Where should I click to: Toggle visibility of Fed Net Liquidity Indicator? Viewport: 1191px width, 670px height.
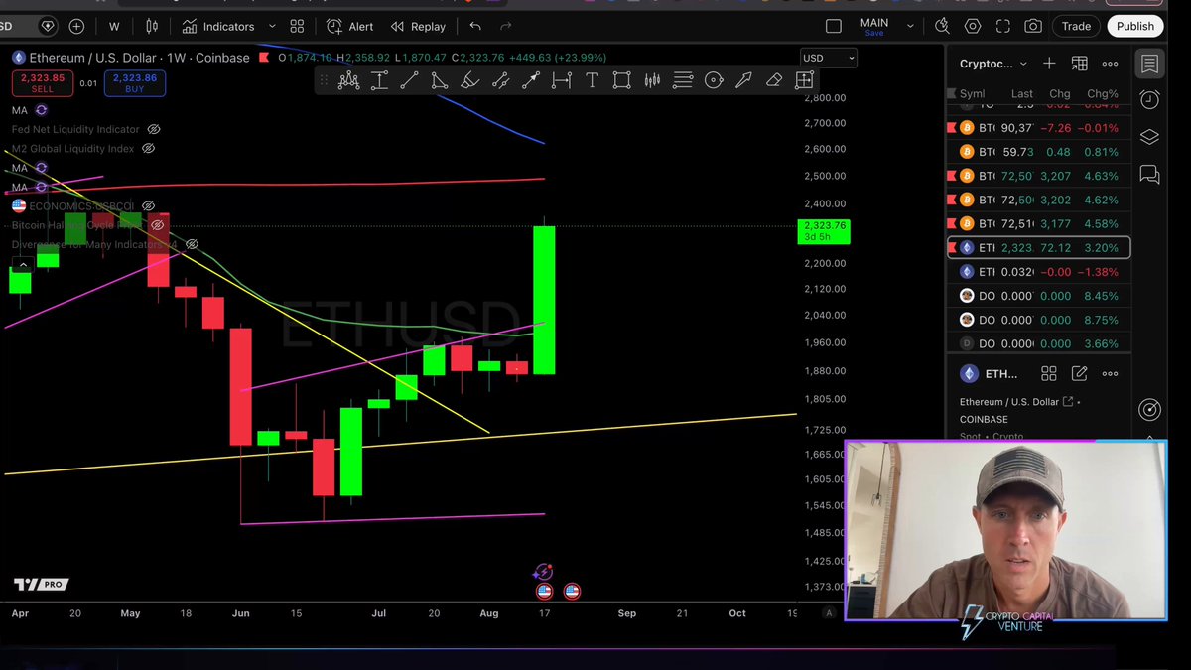tap(154, 129)
